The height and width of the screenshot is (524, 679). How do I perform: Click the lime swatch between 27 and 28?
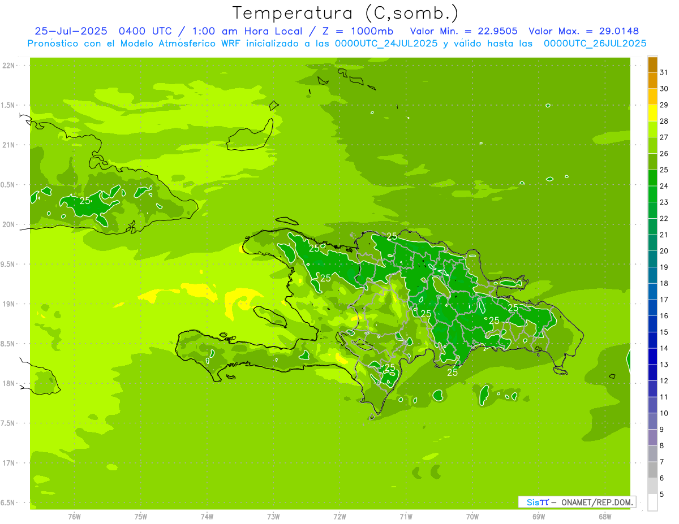tap(652, 129)
